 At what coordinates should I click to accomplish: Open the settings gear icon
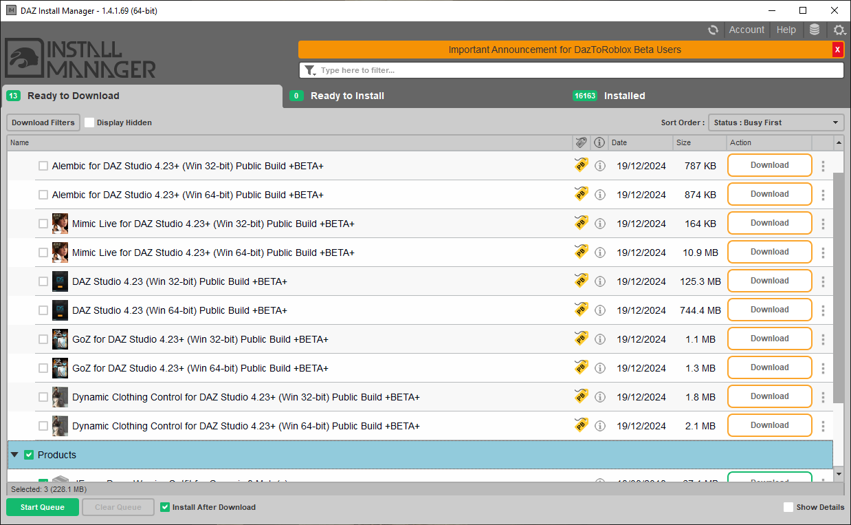[839, 30]
